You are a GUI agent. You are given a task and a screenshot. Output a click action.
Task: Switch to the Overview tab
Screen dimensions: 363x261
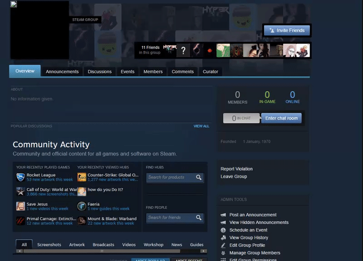point(25,71)
